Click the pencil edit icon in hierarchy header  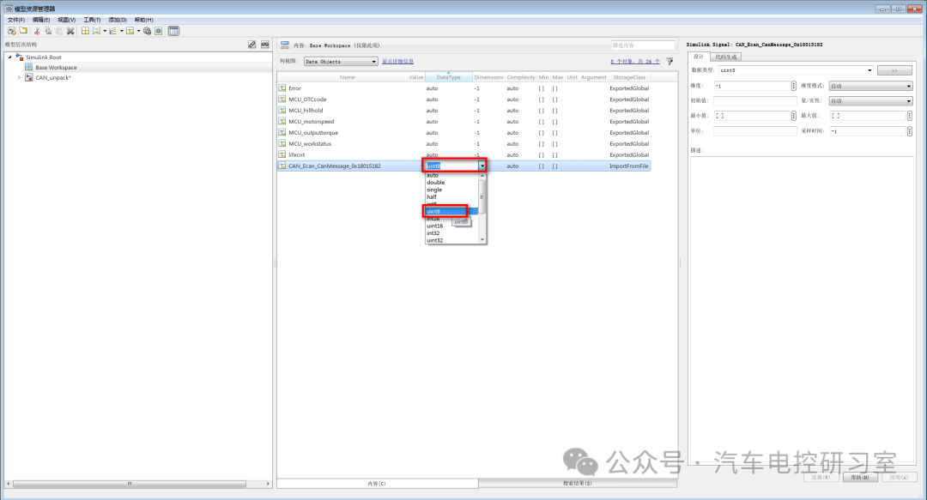(x=251, y=45)
